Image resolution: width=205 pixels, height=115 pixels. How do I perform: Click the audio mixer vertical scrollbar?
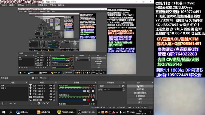click(x=96, y=92)
